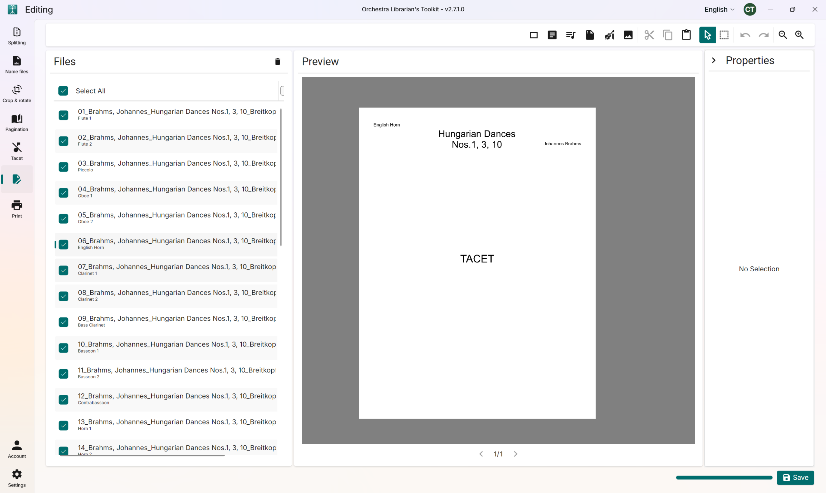Click the English Horn label on page
Viewport: 826px width, 493px height.
(x=387, y=125)
